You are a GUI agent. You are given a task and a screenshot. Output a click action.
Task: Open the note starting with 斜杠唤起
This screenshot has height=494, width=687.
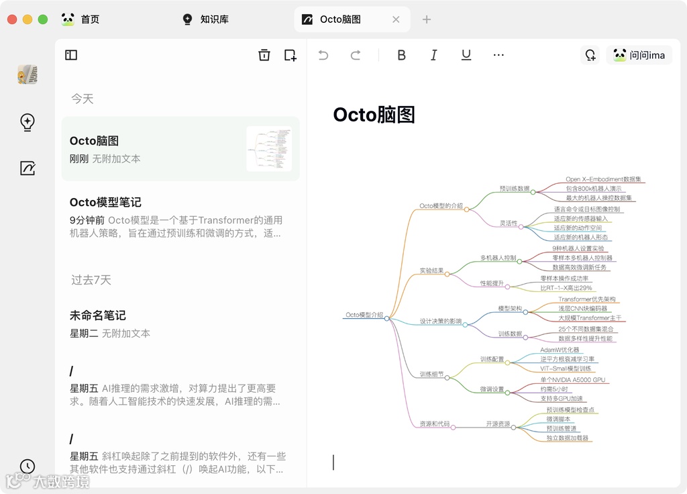click(180, 454)
